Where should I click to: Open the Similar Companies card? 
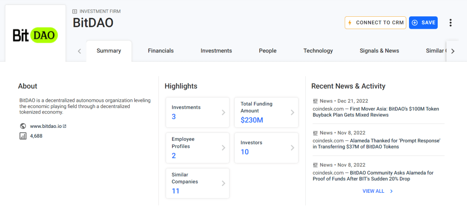click(198, 183)
